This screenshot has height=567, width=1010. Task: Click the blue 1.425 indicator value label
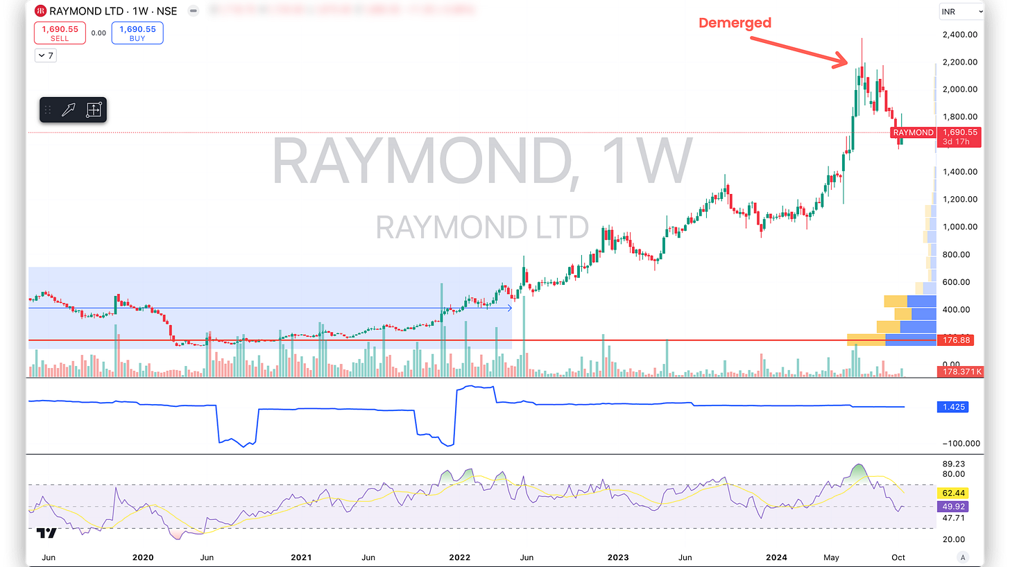coord(952,407)
